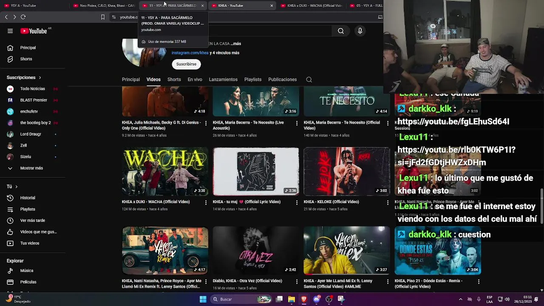544x306 pixels.
Task: Click the YouTube logo
Action: pyautogui.click(x=34, y=31)
